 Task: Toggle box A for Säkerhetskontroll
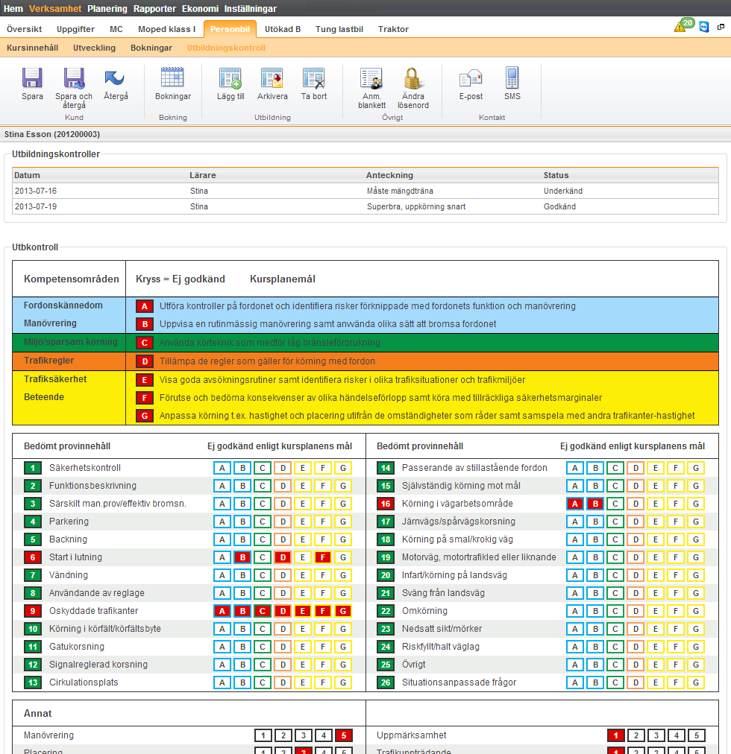222,468
